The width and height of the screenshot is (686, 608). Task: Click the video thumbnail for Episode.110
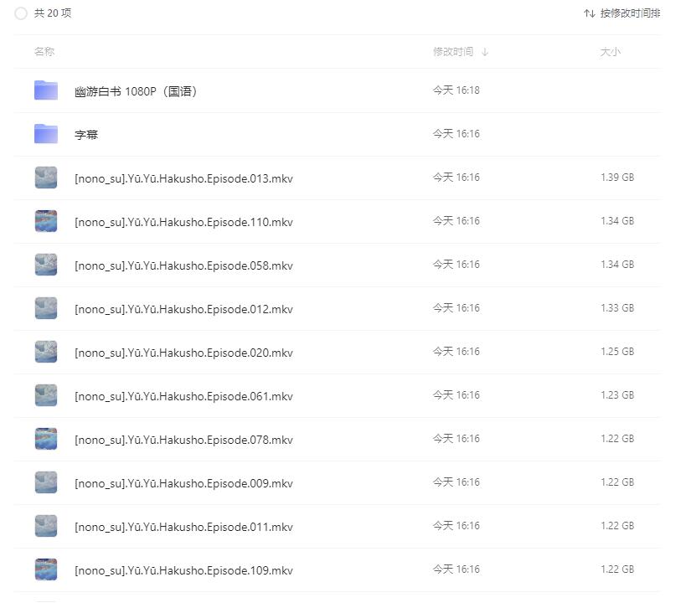point(45,221)
